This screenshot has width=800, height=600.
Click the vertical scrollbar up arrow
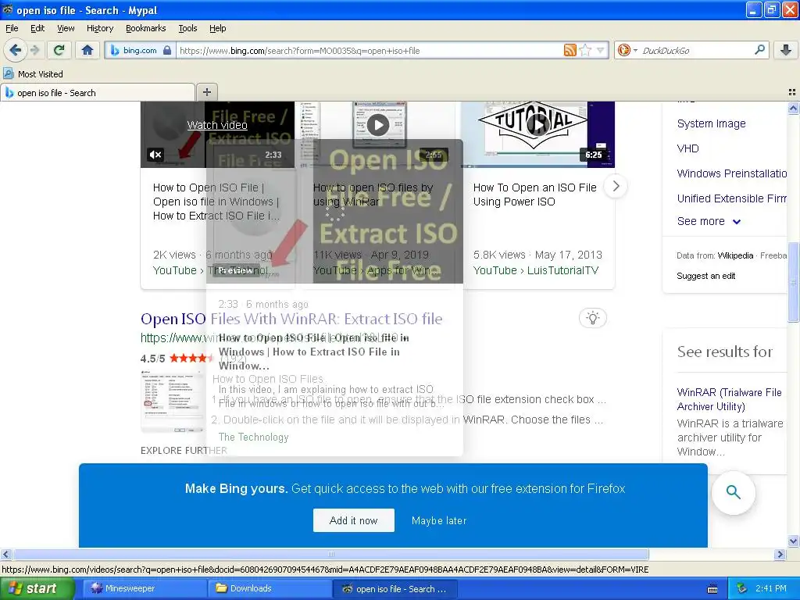pyautogui.click(x=793, y=108)
